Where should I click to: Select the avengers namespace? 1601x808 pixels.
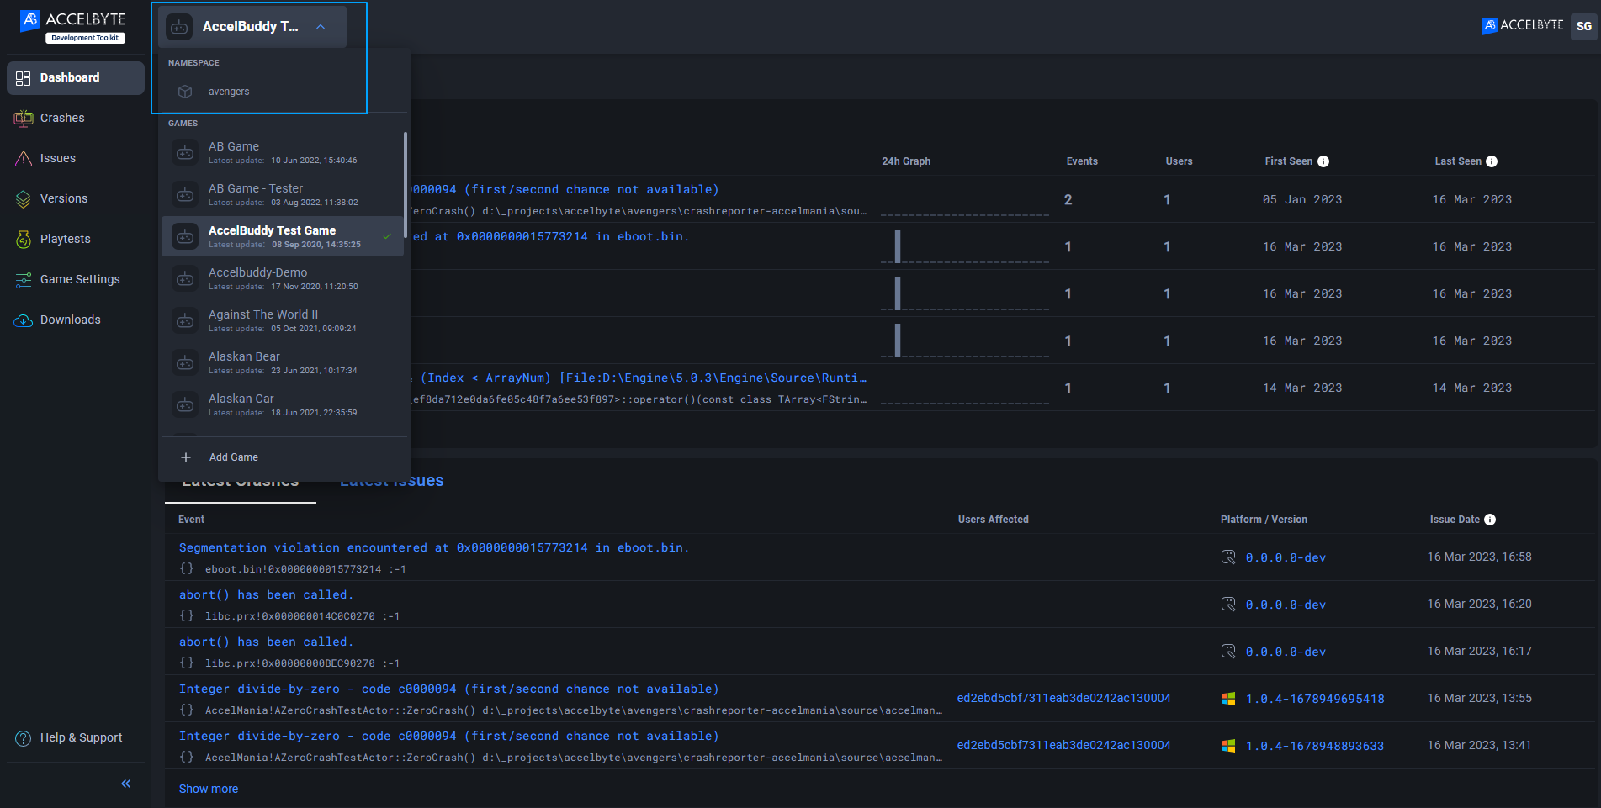click(284, 92)
